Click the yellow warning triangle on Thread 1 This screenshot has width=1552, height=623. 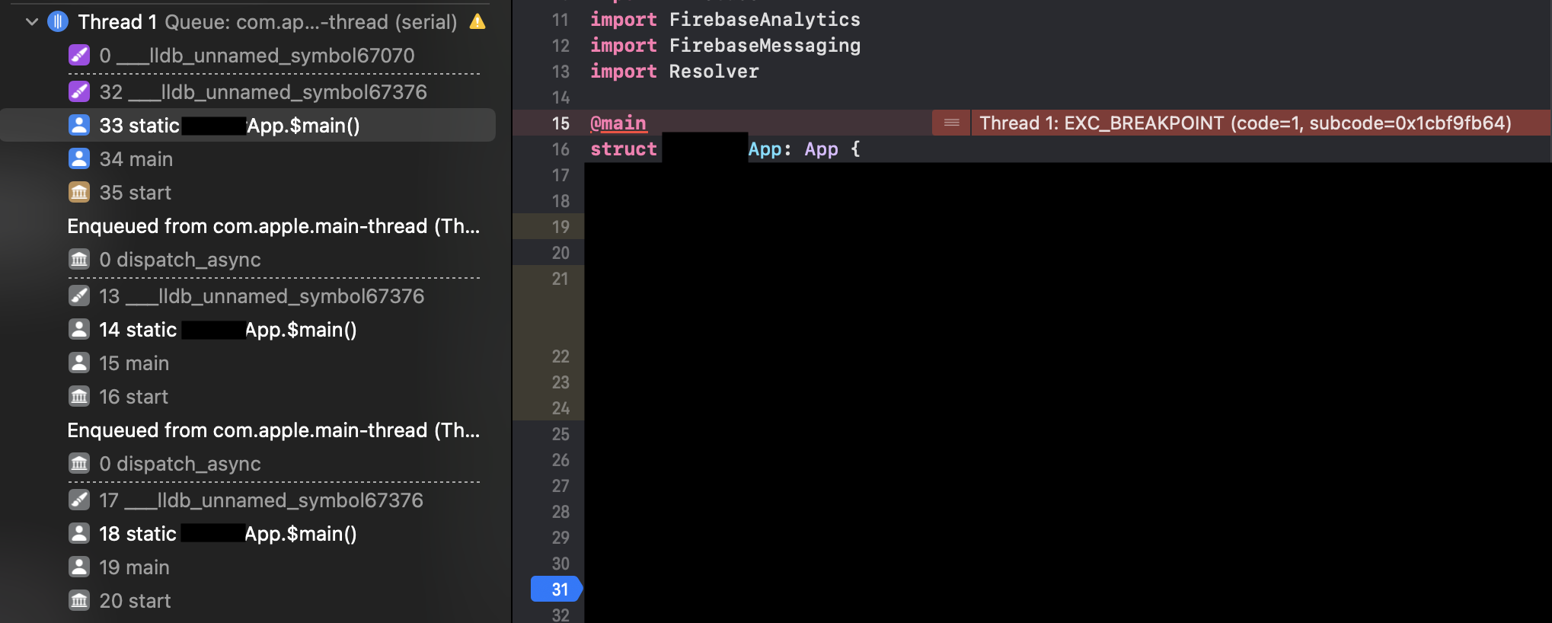click(x=477, y=22)
